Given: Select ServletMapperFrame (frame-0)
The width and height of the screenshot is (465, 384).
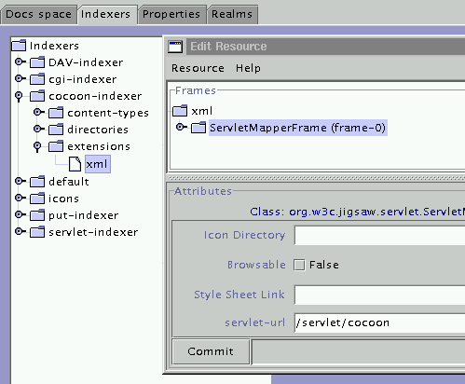Looking at the screenshot, I should point(298,128).
